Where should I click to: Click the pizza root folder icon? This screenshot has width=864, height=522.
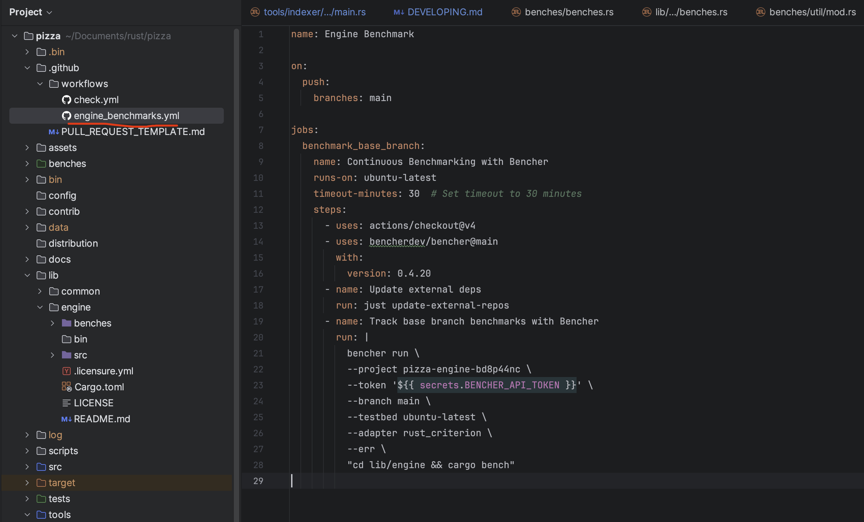tap(28, 36)
